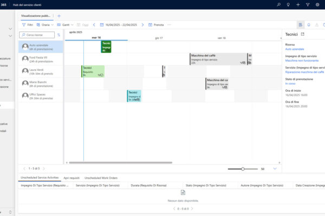
Task: Go to next date range arrow
Action: coord(142,25)
